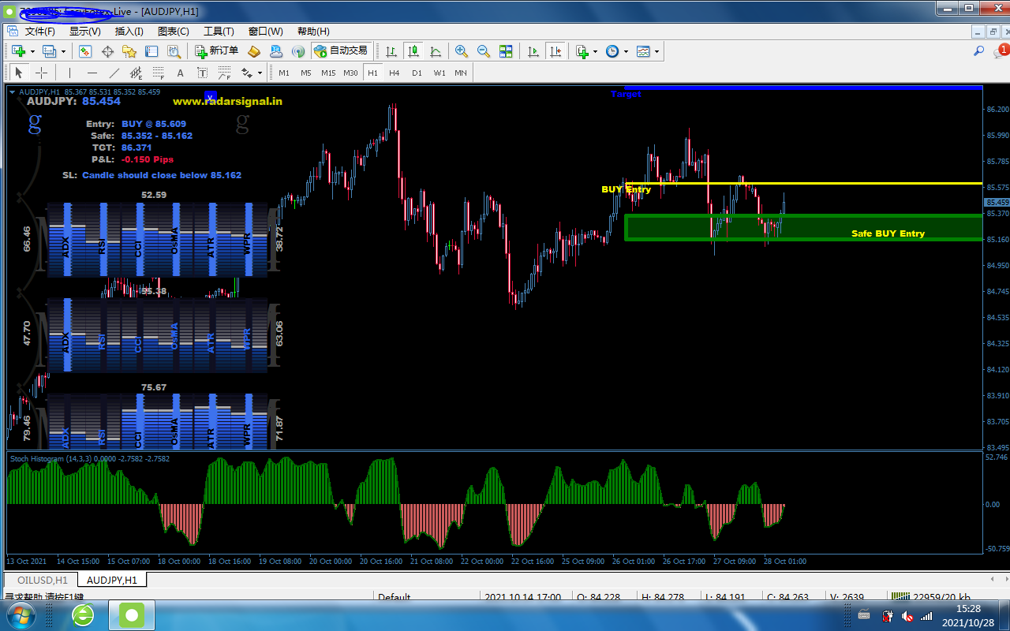This screenshot has width=1010, height=631.
Task: Set the chart period to W1
Action: pyautogui.click(x=439, y=73)
